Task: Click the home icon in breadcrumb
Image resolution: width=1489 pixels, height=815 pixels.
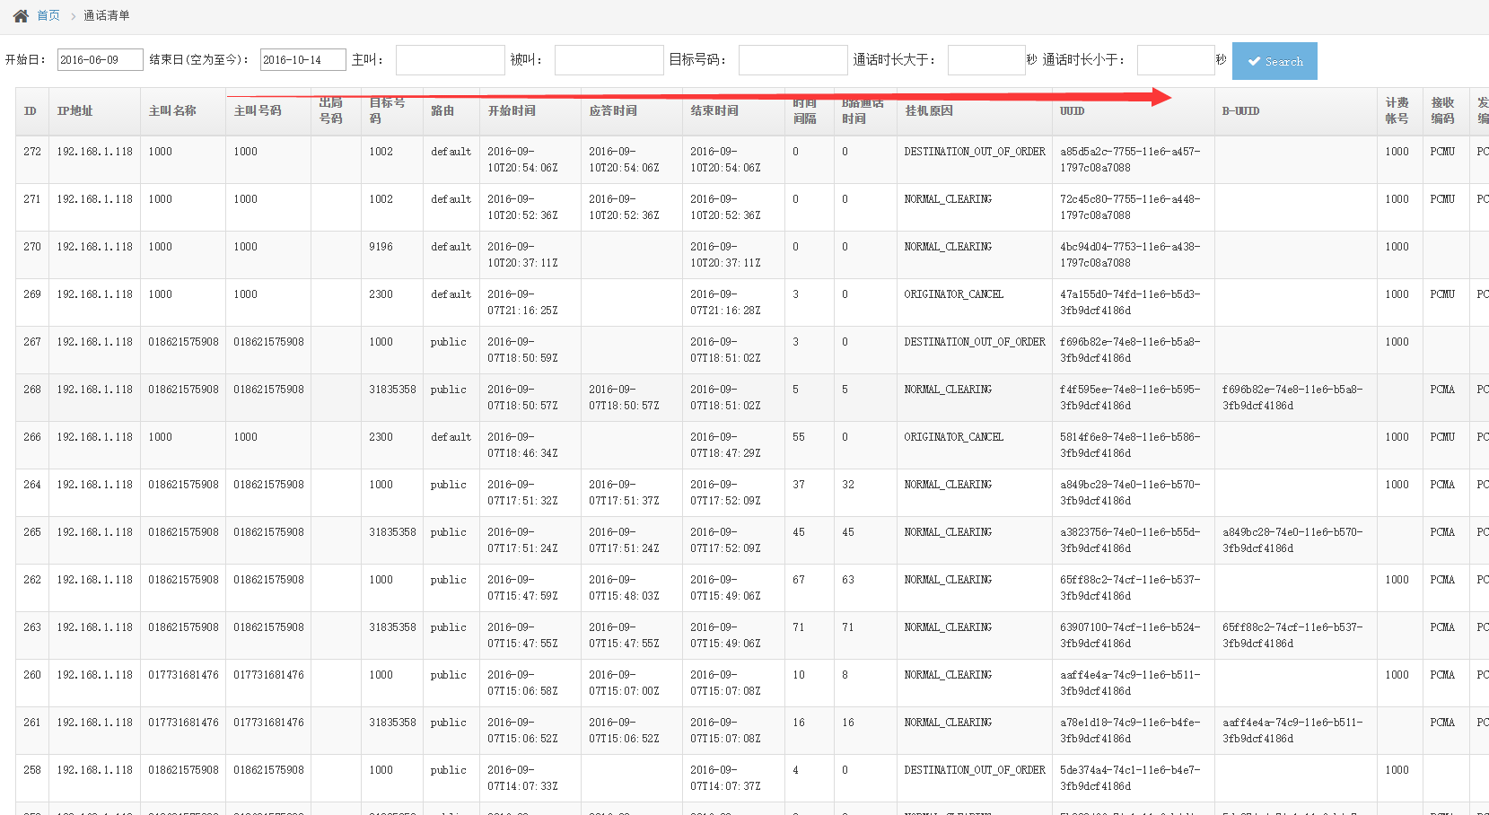Action: pyautogui.click(x=21, y=15)
